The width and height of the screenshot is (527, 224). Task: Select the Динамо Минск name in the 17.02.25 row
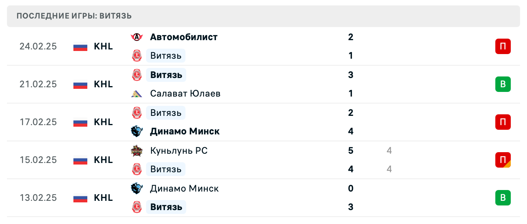(185, 131)
